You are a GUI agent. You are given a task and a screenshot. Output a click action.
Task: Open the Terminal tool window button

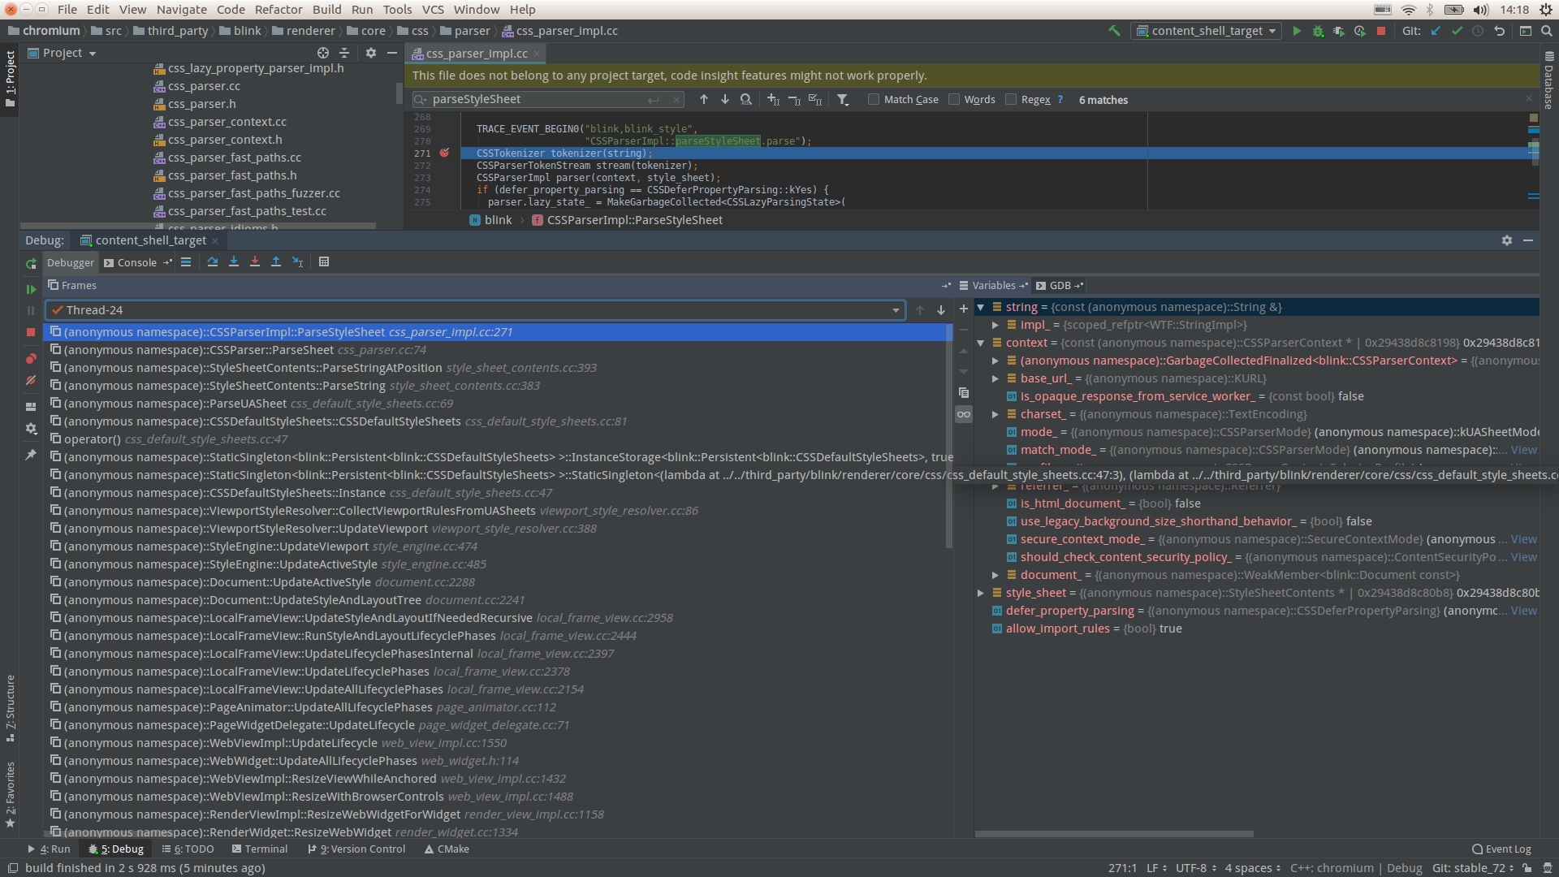(x=260, y=849)
